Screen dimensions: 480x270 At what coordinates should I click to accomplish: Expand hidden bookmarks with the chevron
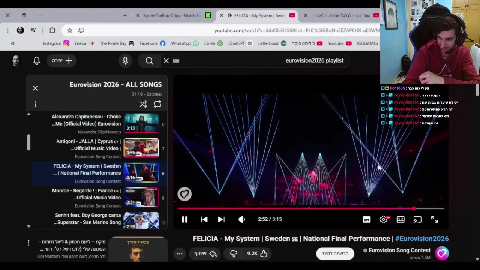tap(13, 43)
